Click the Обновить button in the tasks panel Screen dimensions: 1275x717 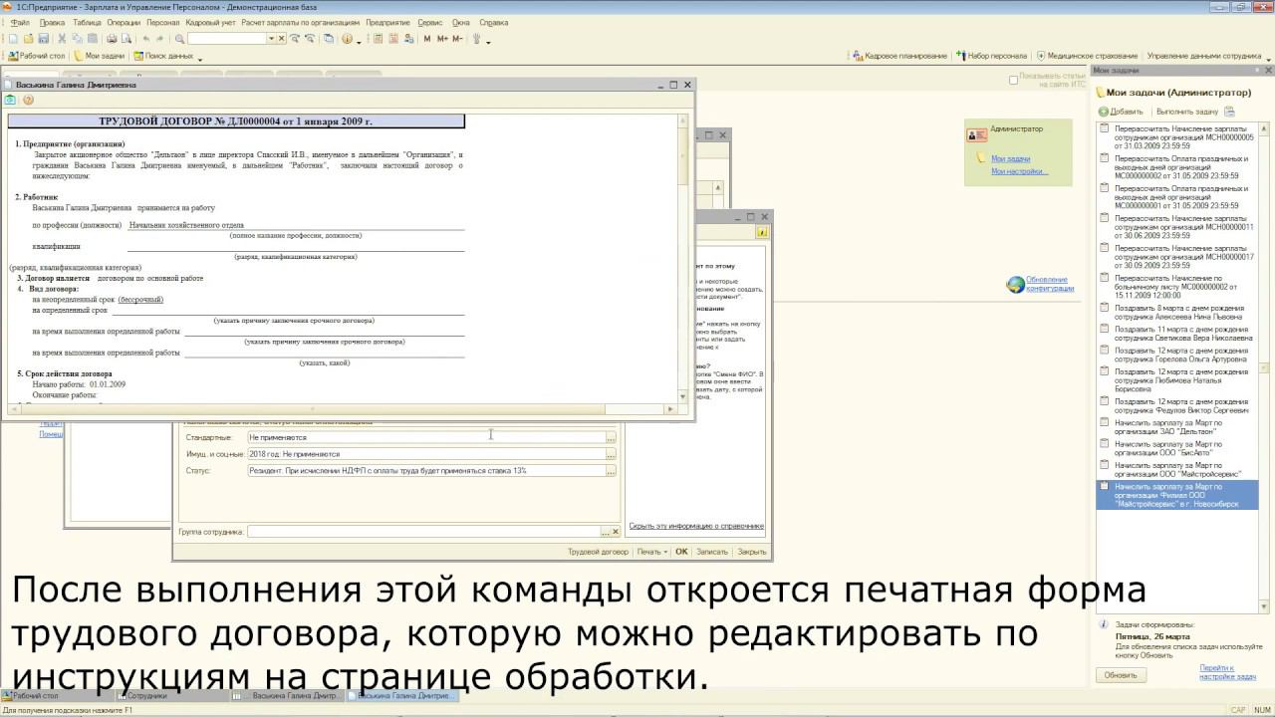[x=1121, y=675]
